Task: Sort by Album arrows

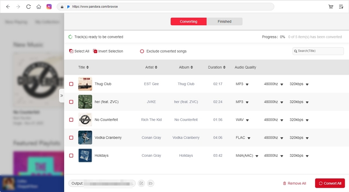Action: 192,67
